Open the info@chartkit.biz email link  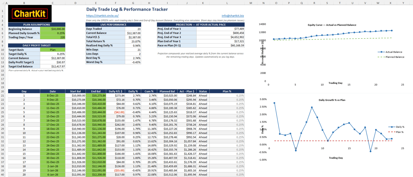(233, 16)
